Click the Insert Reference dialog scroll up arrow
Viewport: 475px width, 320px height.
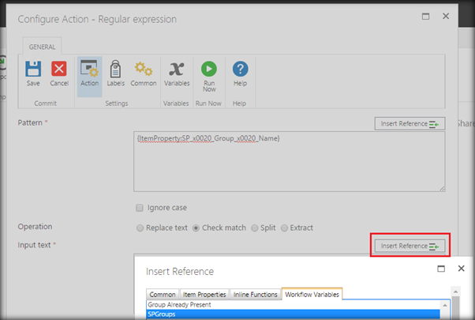pos(455,292)
